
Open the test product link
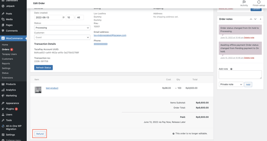52,88
